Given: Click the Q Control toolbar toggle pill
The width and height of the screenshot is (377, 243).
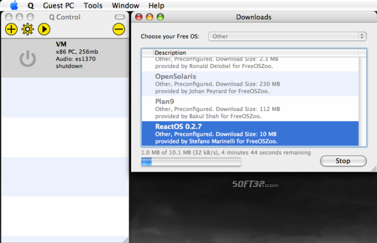Looking at the screenshot, I should click(119, 17).
